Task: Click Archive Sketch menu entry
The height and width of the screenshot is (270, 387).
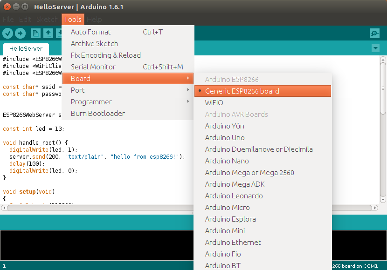Action: click(128, 44)
